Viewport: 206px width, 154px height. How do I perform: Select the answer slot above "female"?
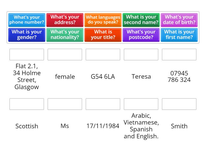pyautogui.click(x=65, y=54)
